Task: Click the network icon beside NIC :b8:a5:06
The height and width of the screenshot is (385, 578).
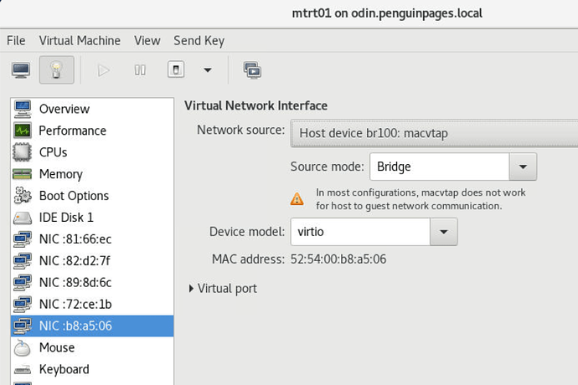Action: tap(23, 326)
